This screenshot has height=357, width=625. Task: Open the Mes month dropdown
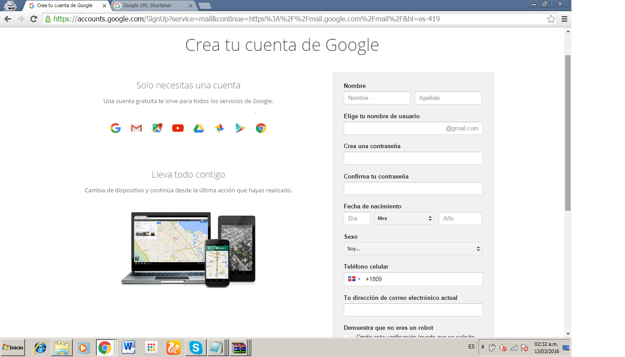click(404, 218)
